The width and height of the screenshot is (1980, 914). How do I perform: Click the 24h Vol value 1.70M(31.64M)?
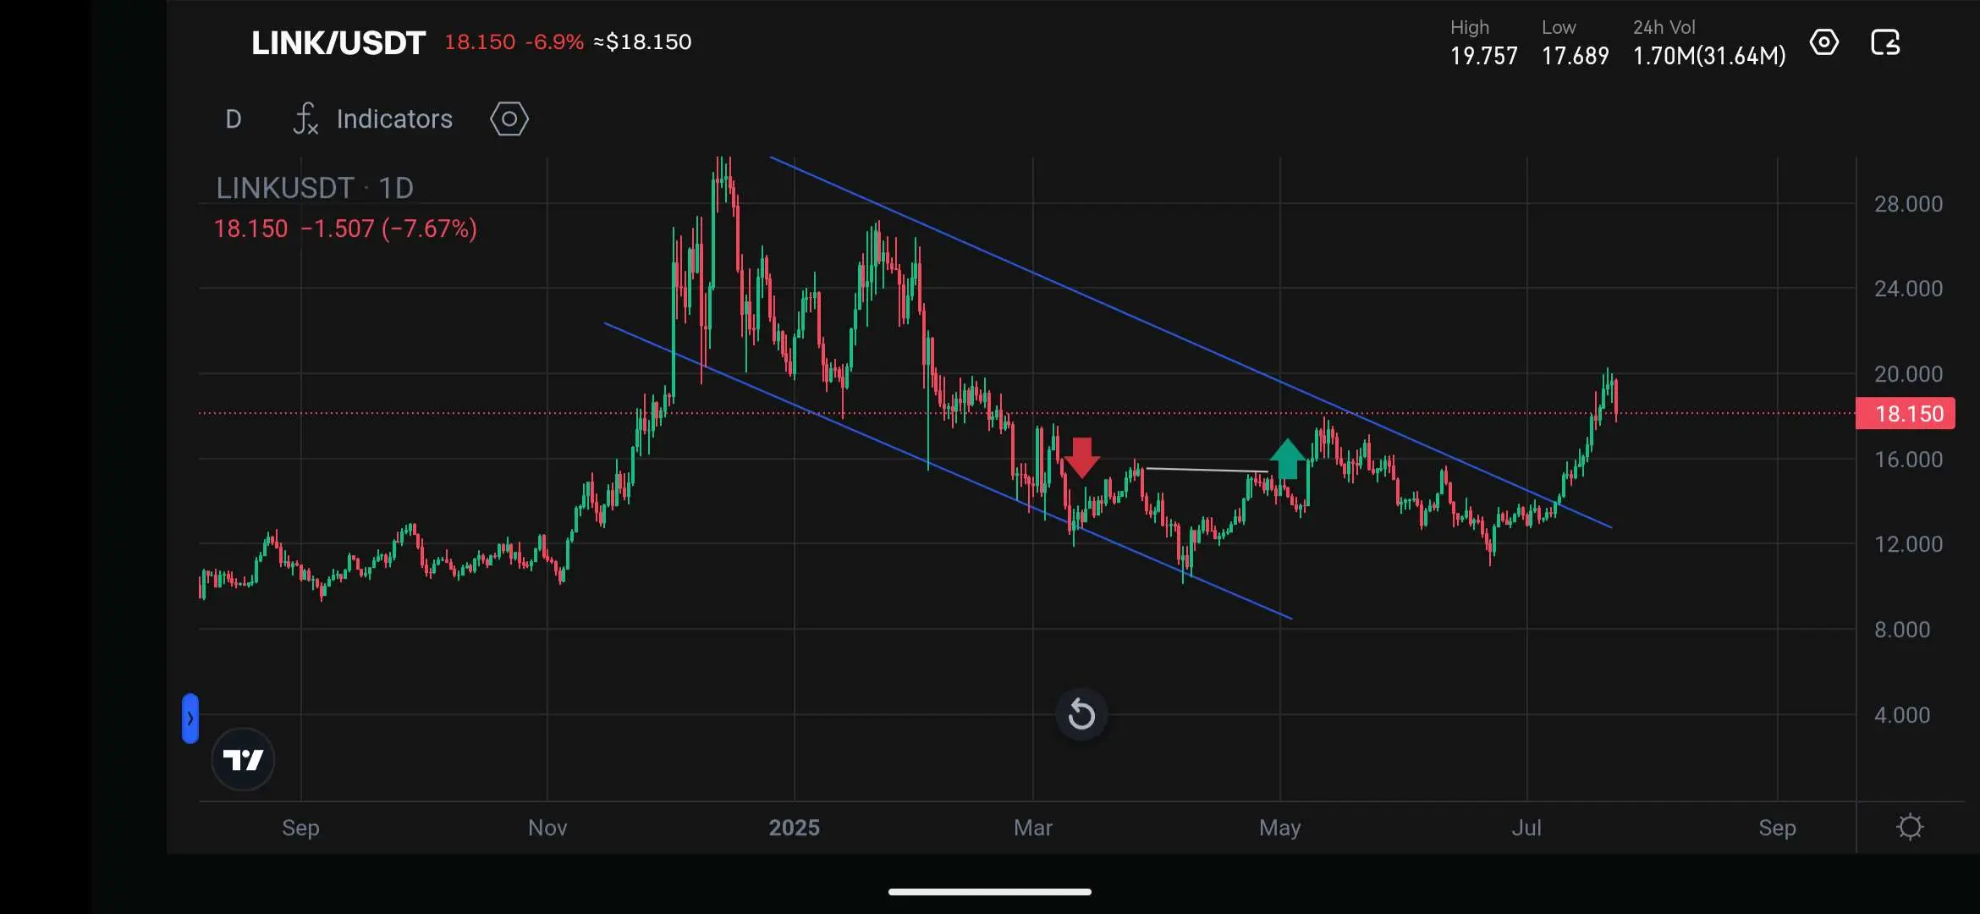(1709, 56)
